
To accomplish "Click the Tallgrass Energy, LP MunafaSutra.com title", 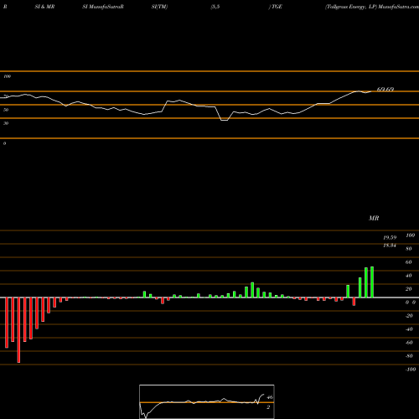I will [371, 7].
